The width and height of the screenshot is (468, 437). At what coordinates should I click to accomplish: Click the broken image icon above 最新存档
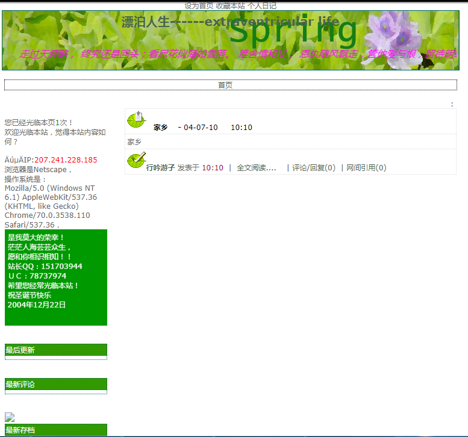pyautogui.click(x=10, y=417)
